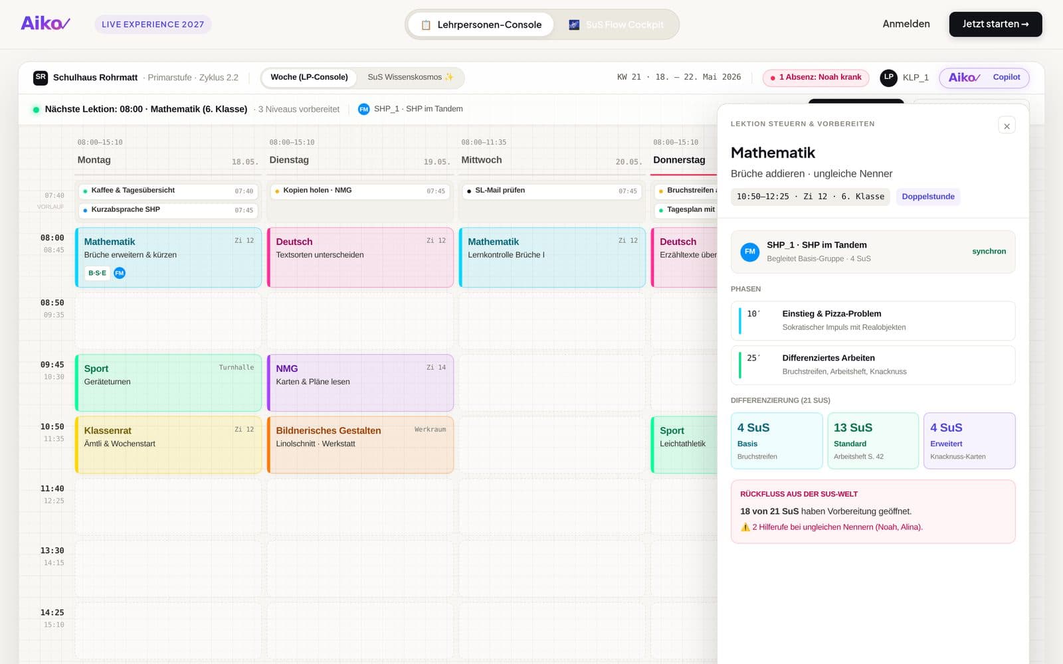Image resolution: width=1063 pixels, height=664 pixels.
Task: Click the FM avatar in SHP tandem card
Action: [749, 252]
